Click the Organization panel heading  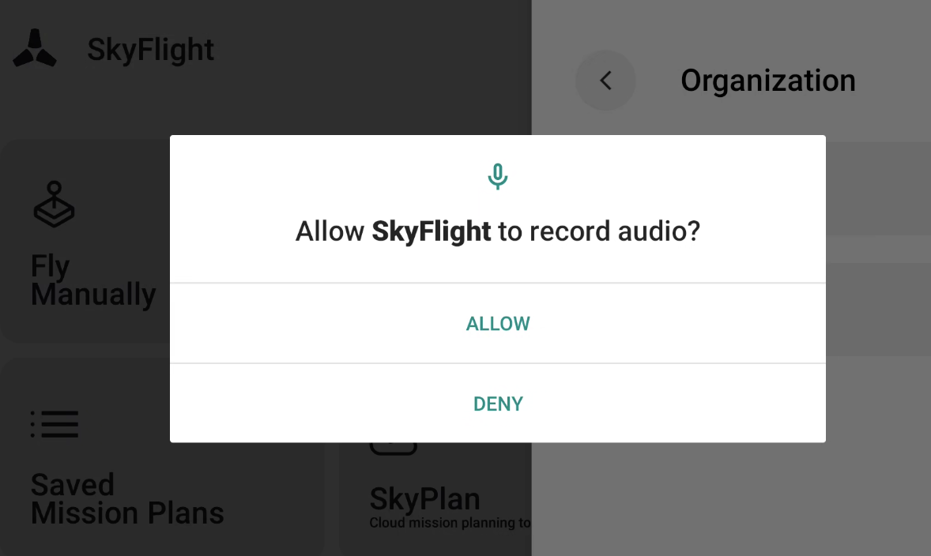(x=767, y=80)
